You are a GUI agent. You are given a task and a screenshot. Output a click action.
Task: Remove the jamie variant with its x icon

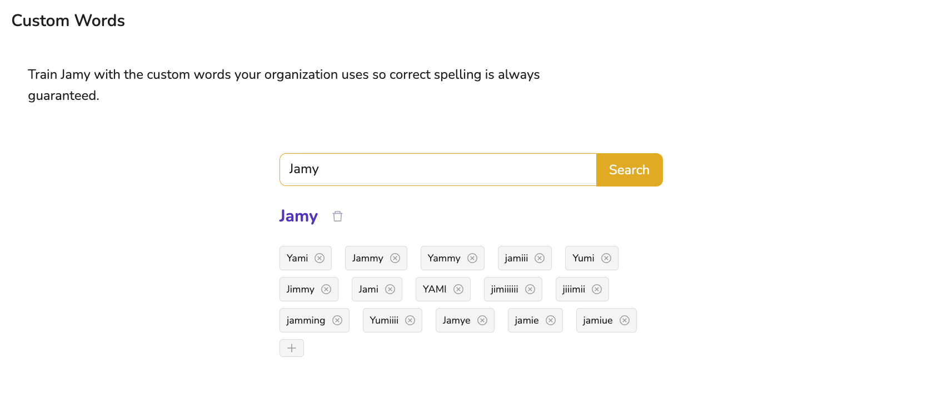click(551, 320)
